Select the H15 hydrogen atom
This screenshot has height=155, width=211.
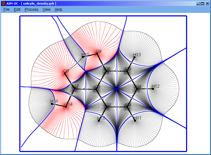pos(83,57)
